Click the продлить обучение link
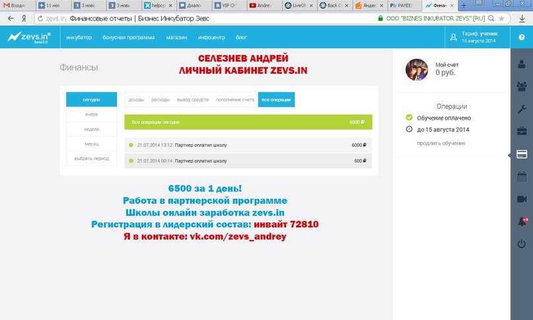This screenshot has width=533, height=320. (x=441, y=143)
